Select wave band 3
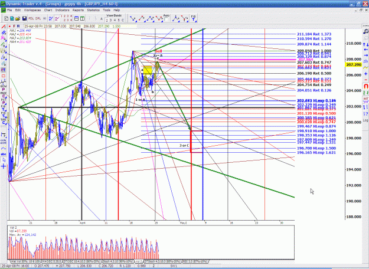369x269 pixels. tap(110, 21)
